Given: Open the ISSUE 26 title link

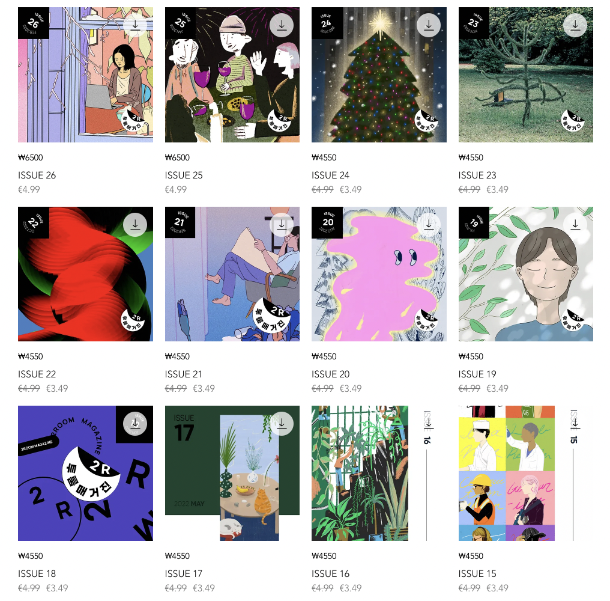Looking at the screenshot, I should pyautogui.click(x=37, y=175).
